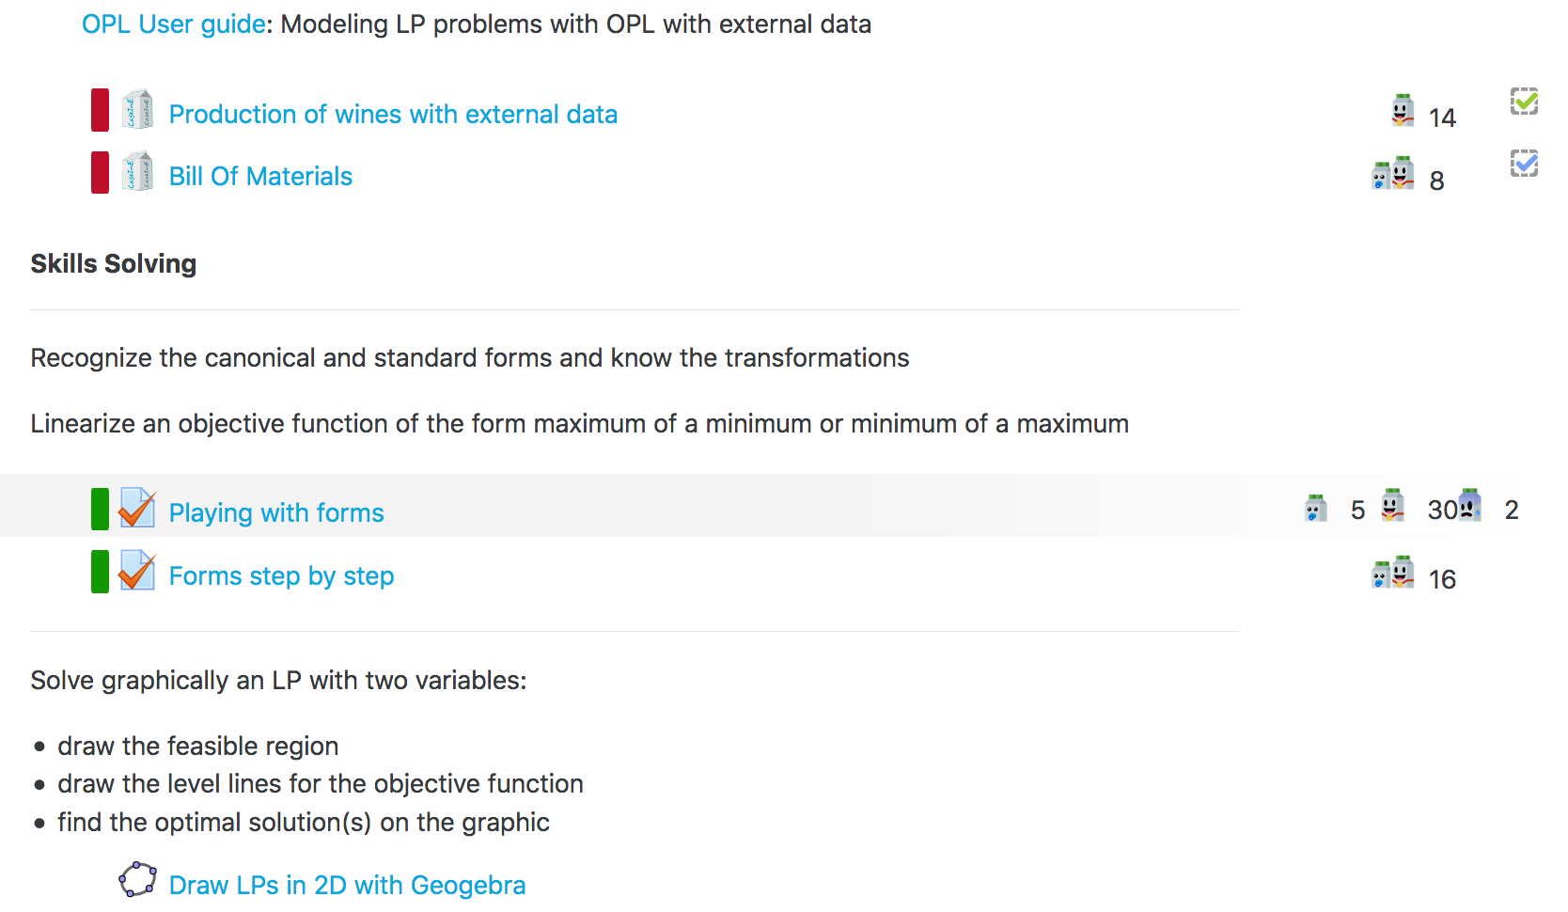Viewport: 1568px width, 912px height.
Task: Click the double carton icon with count 8
Action: (1393, 173)
